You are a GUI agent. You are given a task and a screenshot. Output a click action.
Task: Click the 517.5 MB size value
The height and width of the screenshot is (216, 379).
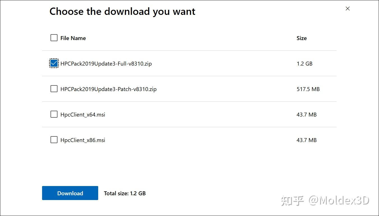click(x=308, y=89)
